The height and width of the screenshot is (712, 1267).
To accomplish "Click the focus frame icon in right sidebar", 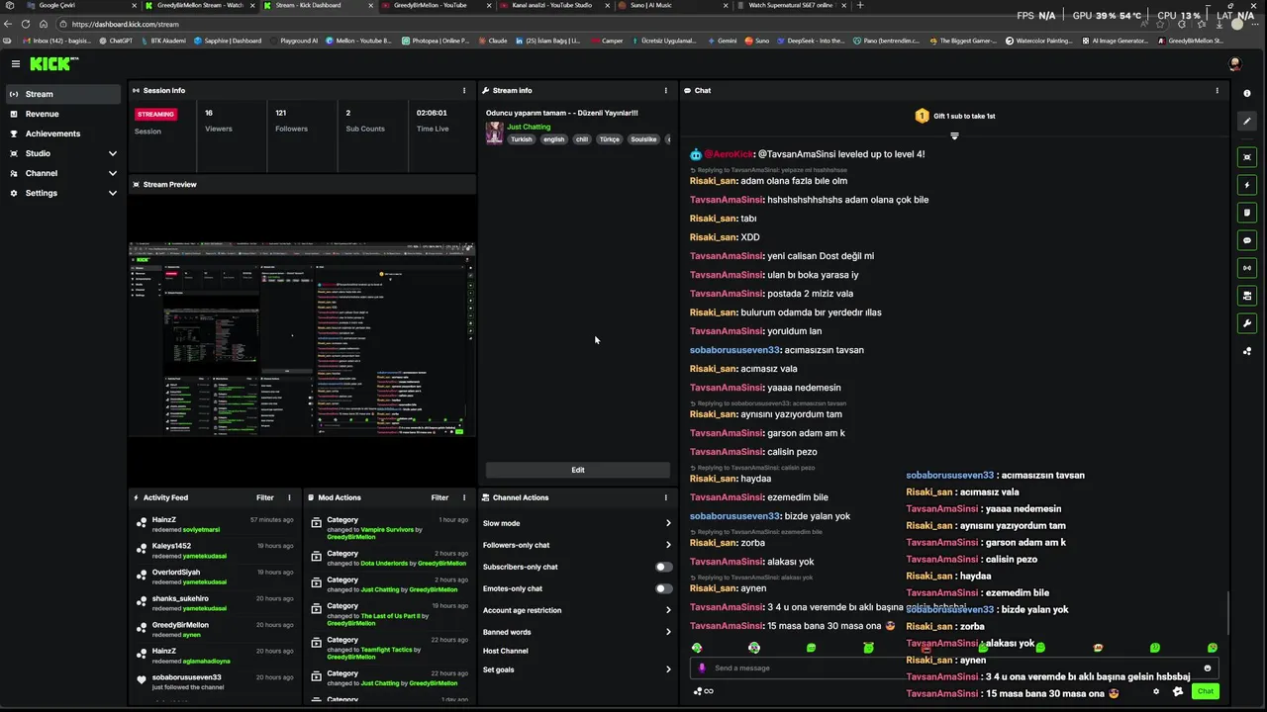I will coord(1247,157).
